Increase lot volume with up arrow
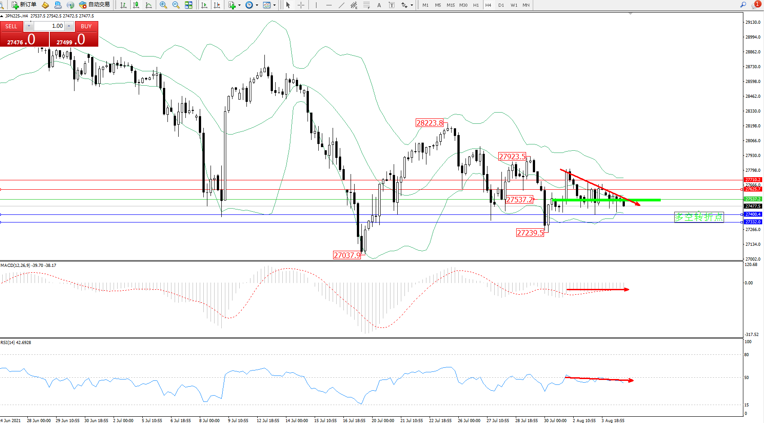 [x=69, y=26]
